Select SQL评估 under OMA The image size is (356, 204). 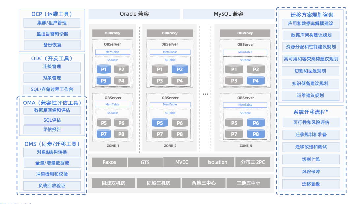pos(52,120)
